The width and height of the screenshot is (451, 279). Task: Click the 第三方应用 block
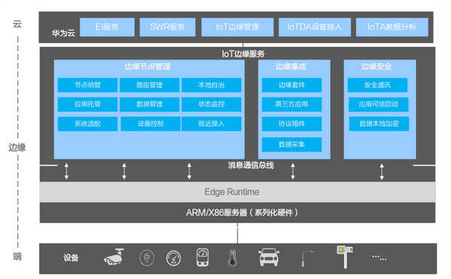[x=292, y=104]
